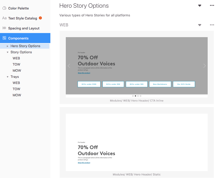Select the last carousel pagination dot
Image resolution: width=220 pixels, height=178 pixels.
(x=141, y=96)
